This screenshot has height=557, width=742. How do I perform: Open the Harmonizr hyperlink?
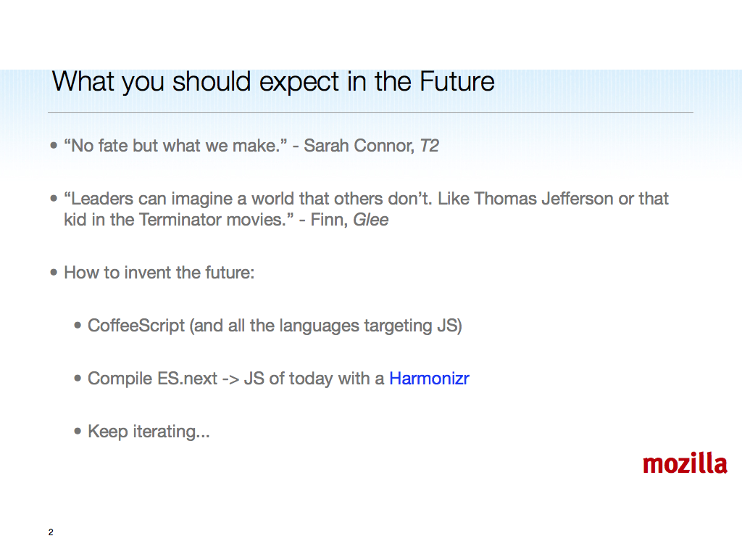429,379
